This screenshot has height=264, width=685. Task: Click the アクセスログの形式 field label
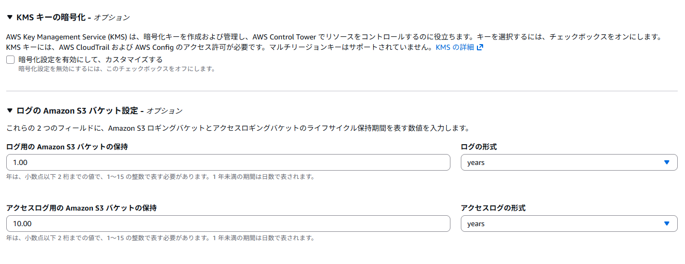tap(493, 208)
